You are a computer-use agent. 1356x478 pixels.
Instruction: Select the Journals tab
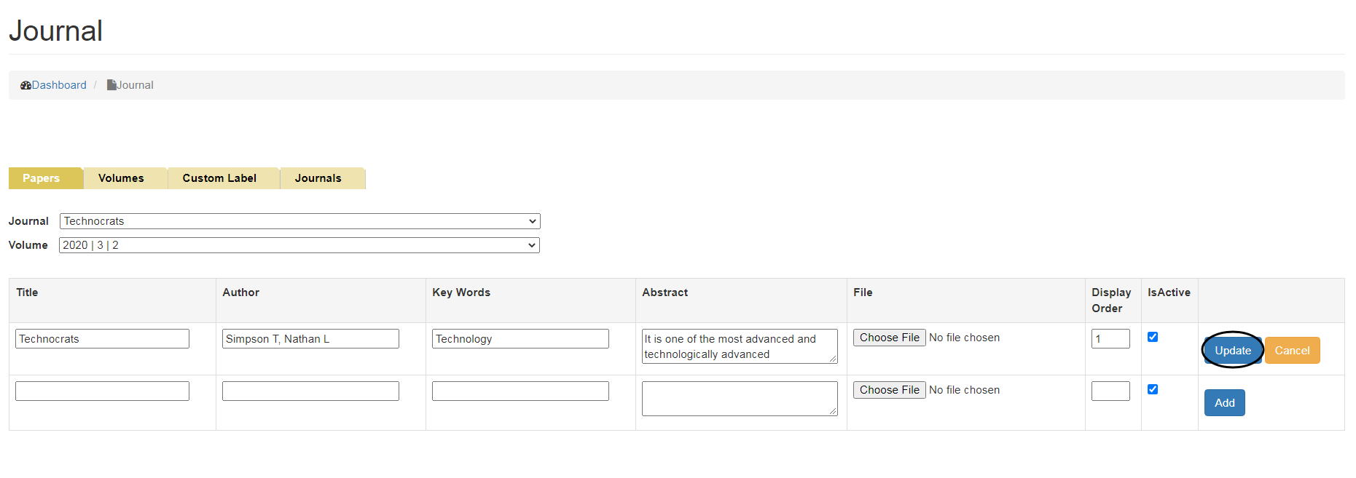pos(318,178)
